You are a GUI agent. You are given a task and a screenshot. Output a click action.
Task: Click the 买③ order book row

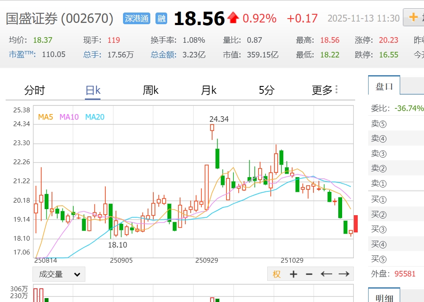coord(396,229)
